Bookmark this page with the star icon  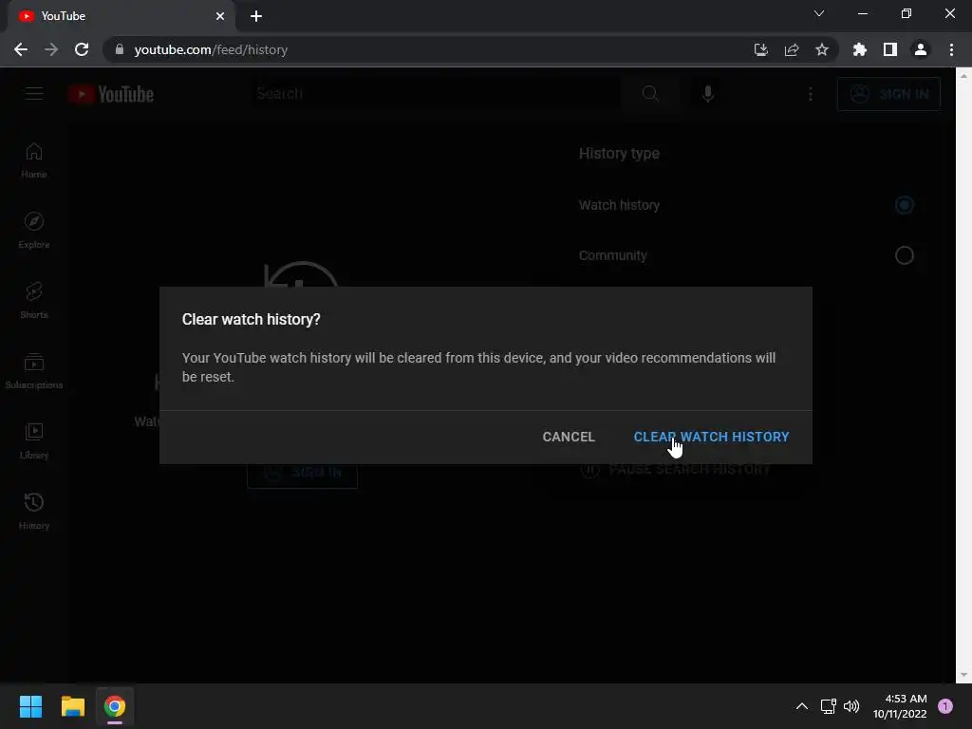[x=822, y=49]
